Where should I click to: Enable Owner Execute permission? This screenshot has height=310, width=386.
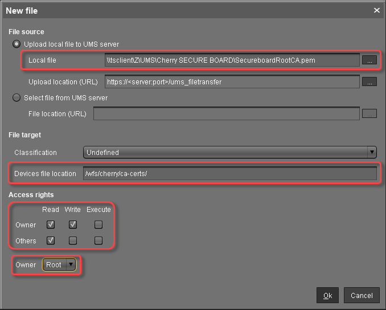coord(98,225)
